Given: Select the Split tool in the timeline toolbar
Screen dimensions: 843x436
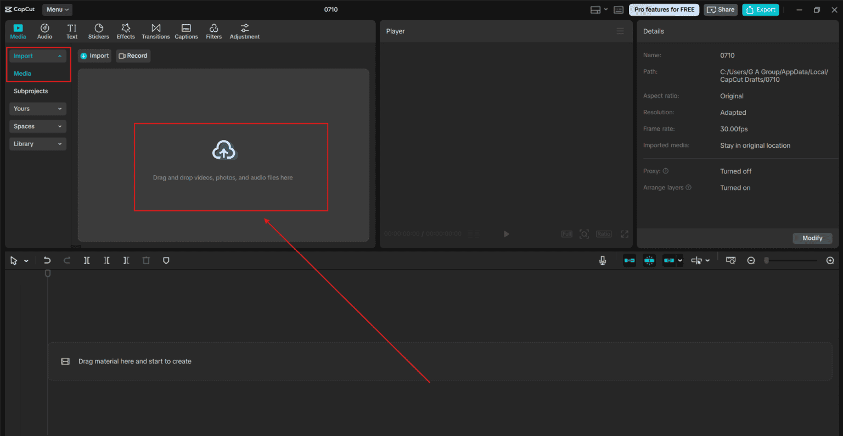Looking at the screenshot, I should pos(86,260).
